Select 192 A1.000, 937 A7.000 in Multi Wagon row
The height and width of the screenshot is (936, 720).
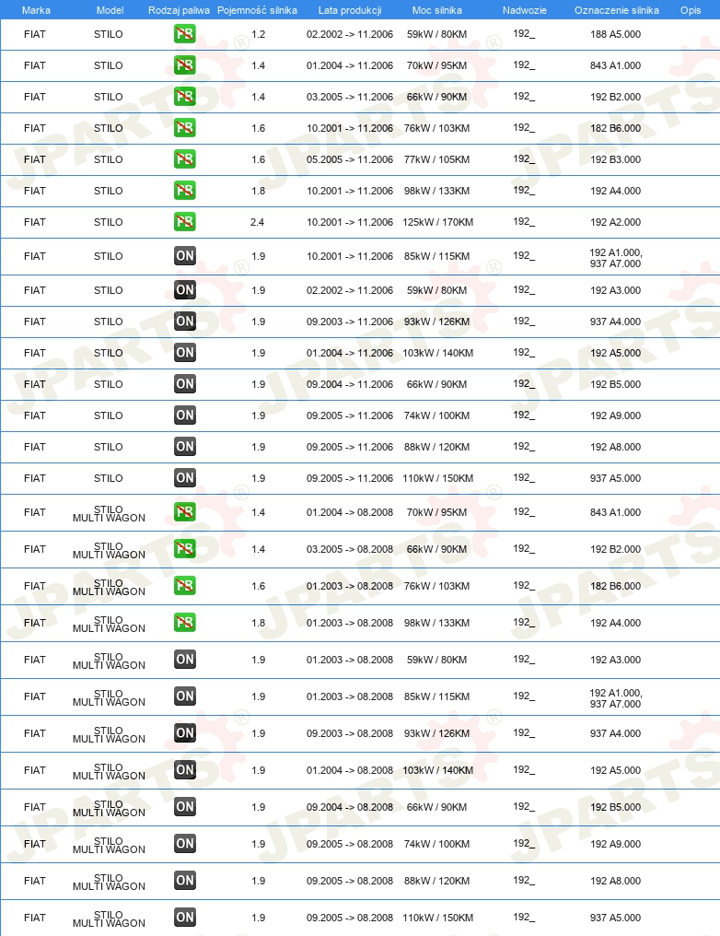point(616,698)
